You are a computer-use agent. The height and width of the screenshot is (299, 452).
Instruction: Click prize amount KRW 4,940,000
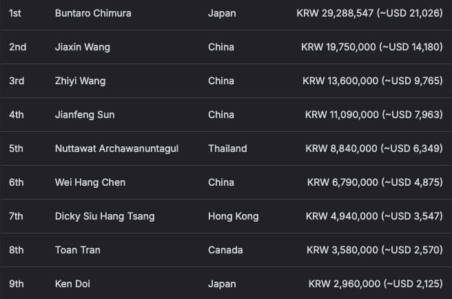(374, 216)
